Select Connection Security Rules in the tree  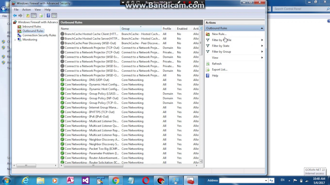(39, 35)
